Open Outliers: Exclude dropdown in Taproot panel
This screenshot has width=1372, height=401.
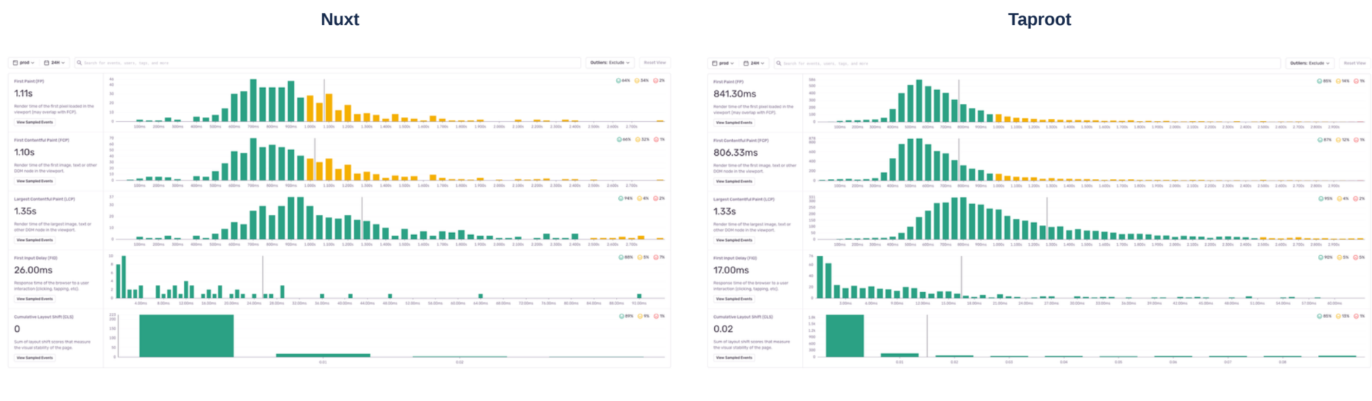(1309, 63)
